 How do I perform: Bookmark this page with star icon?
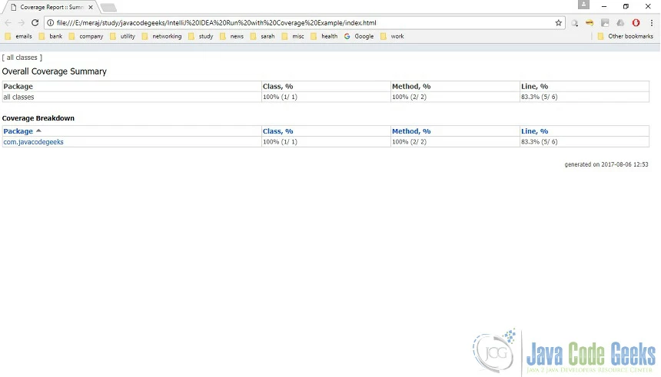point(559,23)
